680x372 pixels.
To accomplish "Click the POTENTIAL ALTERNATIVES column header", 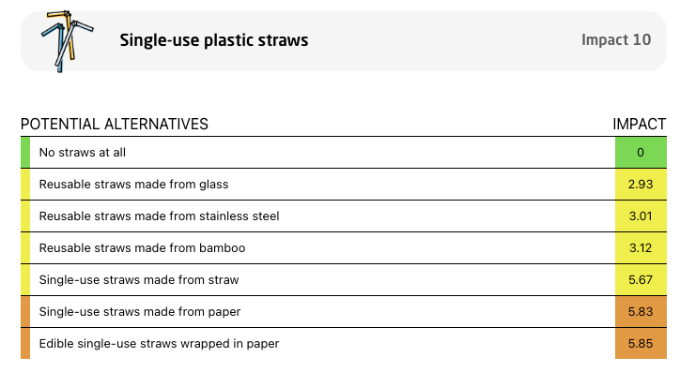I will 115,124.
